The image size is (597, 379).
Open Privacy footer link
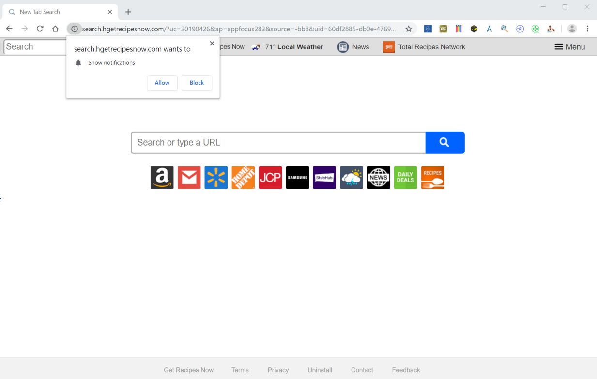coord(278,370)
